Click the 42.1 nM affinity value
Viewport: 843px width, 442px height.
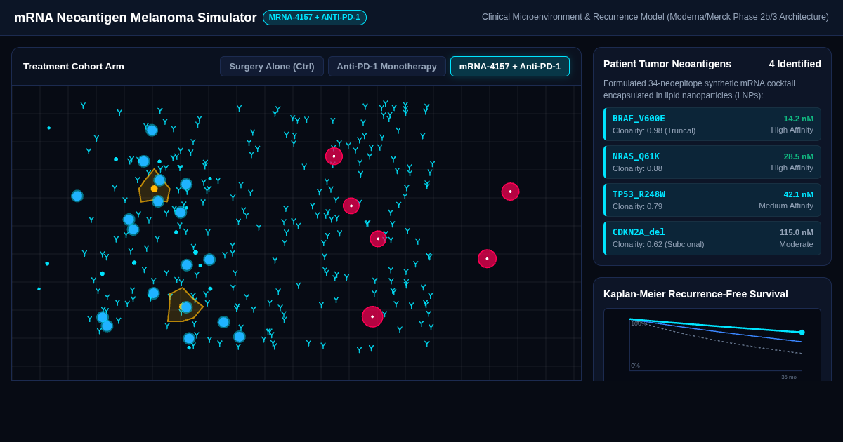[799, 194]
